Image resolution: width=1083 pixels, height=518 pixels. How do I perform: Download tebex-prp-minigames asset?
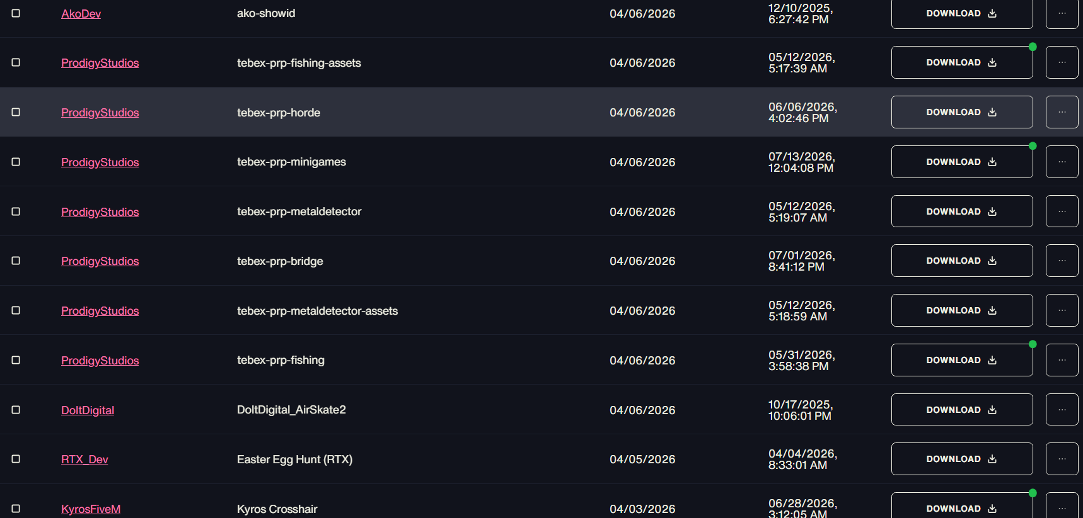click(x=962, y=162)
